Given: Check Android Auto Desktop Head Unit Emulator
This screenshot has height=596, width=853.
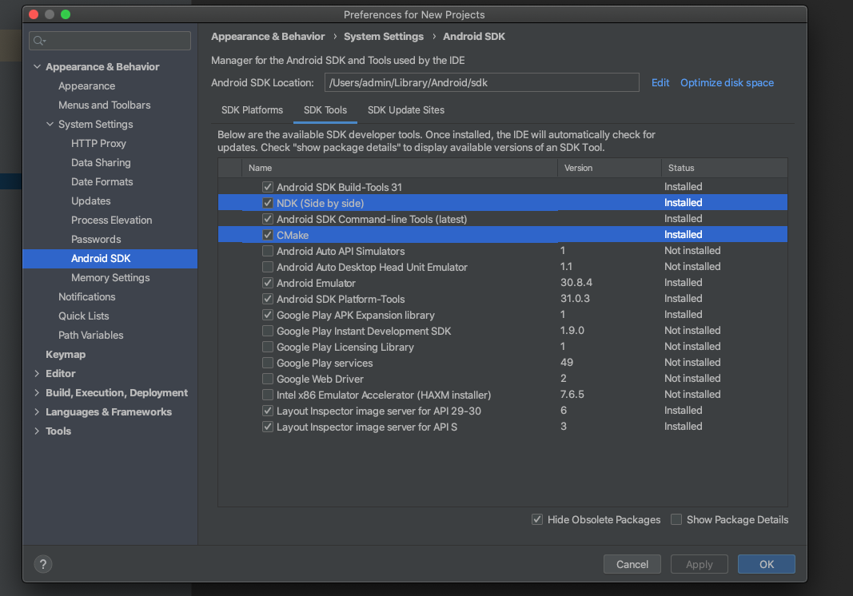Looking at the screenshot, I should coord(268,267).
